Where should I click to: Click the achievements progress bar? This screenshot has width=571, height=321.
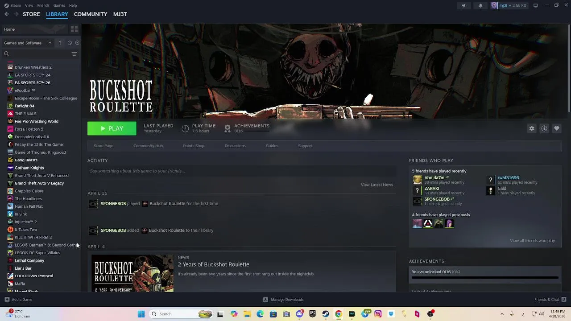click(x=485, y=277)
